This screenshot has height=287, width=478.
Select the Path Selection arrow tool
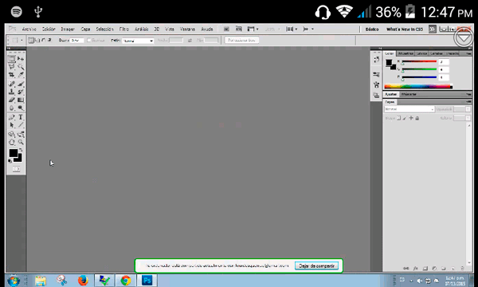(12, 125)
